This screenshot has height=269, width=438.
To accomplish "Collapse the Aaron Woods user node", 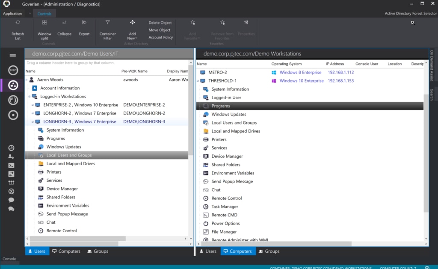I will (27, 80).
